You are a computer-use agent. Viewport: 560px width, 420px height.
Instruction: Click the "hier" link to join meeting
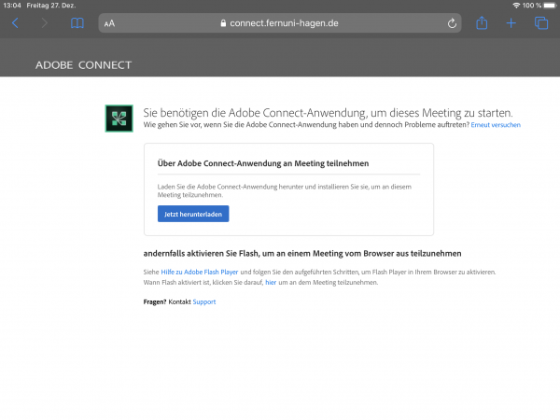click(270, 282)
